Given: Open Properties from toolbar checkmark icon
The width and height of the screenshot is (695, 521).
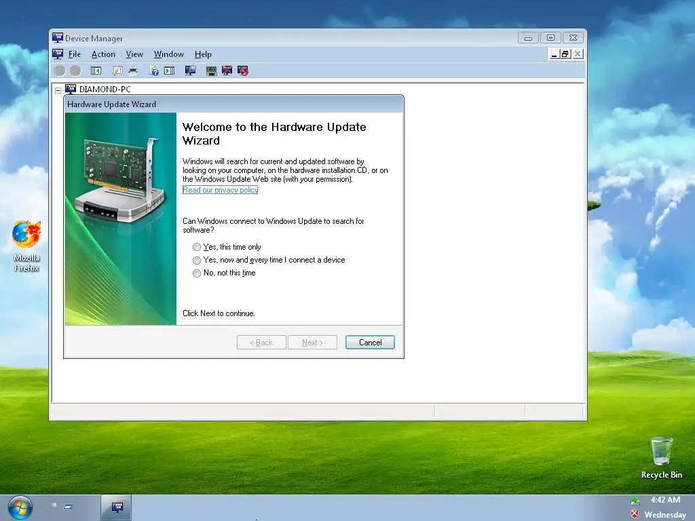Looking at the screenshot, I should (x=117, y=71).
